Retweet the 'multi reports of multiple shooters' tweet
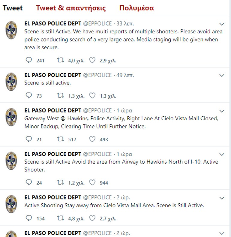Viewport: 231px width, 237px height. point(61,60)
